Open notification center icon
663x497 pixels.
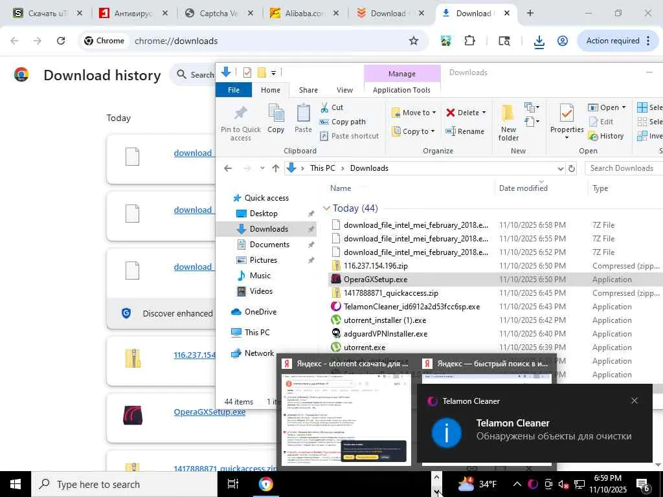pyautogui.click(x=643, y=485)
